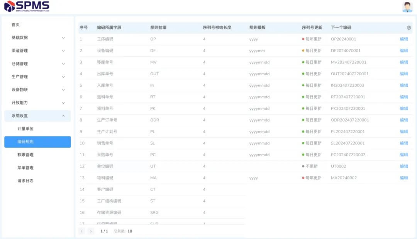This screenshot has height=239, width=417.
Task: Select 权限管理 in sidebar
Action: pyautogui.click(x=25, y=155)
